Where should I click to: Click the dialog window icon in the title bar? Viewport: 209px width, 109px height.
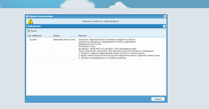tap(27, 17)
